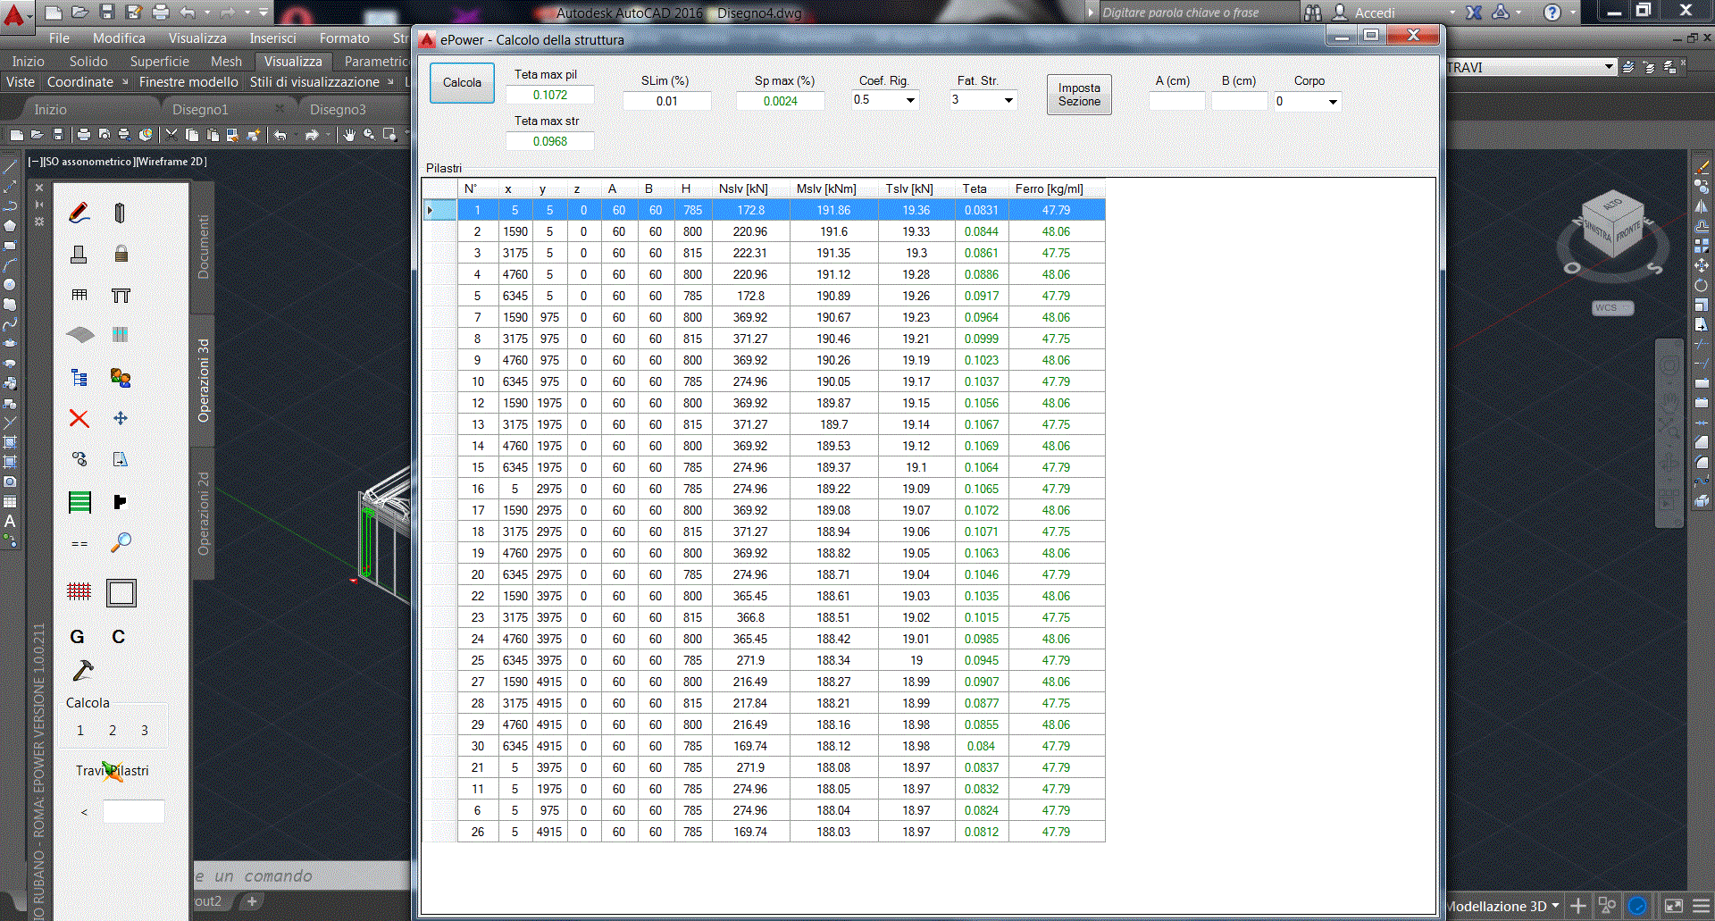The height and width of the screenshot is (921, 1715).
Task: Click the blue hierarchy tree icon
Action: click(x=79, y=378)
